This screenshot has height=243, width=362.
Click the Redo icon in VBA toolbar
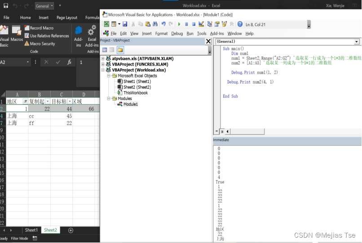pyautogui.click(x=171, y=24)
